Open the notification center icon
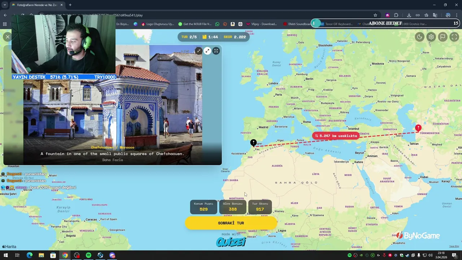Image resolution: width=462 pixels, height=260 pixels. 454,255
